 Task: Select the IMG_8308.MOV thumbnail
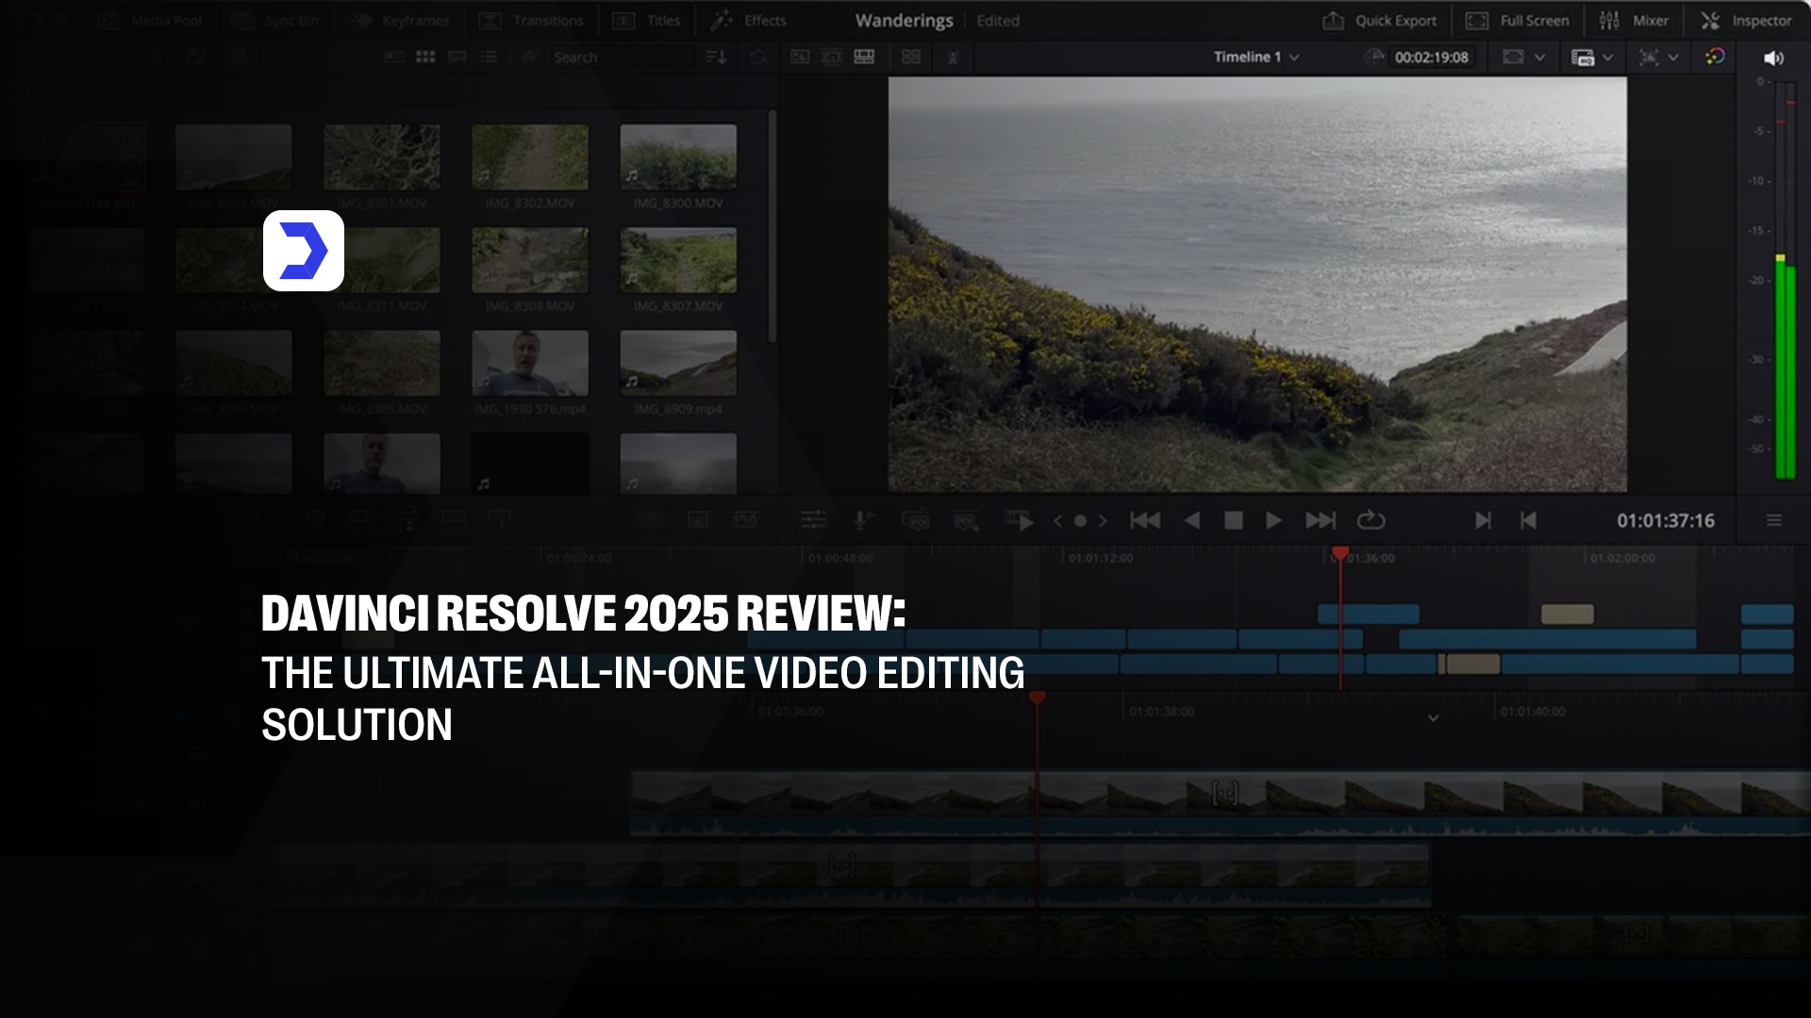(530, 260)
